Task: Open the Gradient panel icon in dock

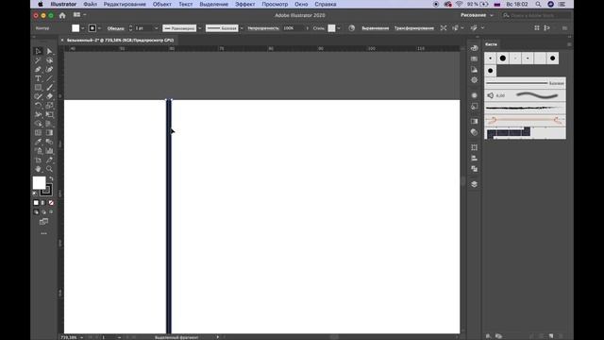Action: (x=474, y=121)
